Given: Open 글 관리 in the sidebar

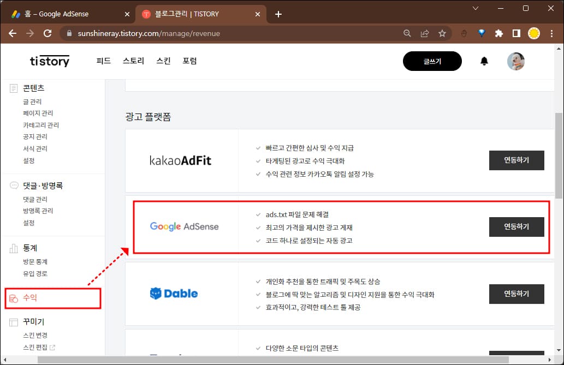Looking at the screenshot, I should [x=32, y=102].
